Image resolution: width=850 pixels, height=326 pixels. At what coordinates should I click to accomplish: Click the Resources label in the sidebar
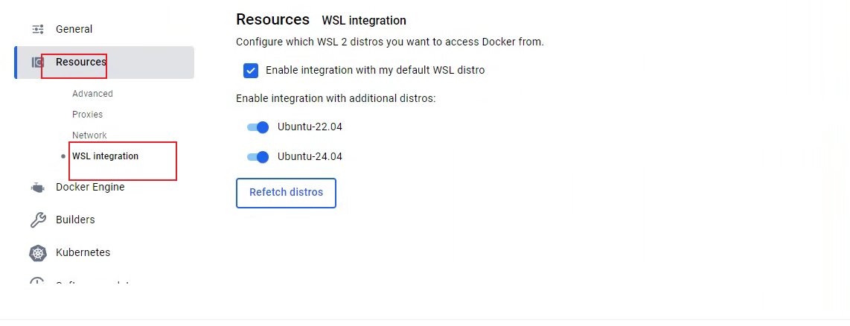point(80,63)
